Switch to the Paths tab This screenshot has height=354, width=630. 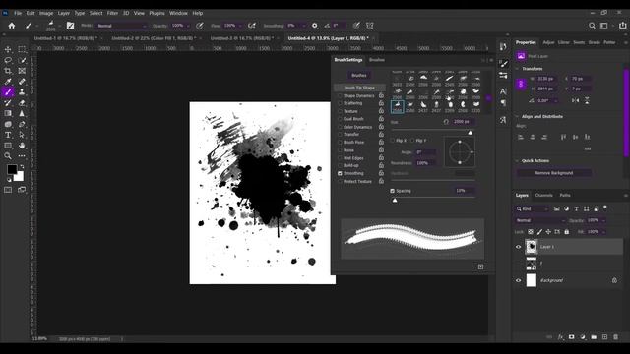(565, 195)
